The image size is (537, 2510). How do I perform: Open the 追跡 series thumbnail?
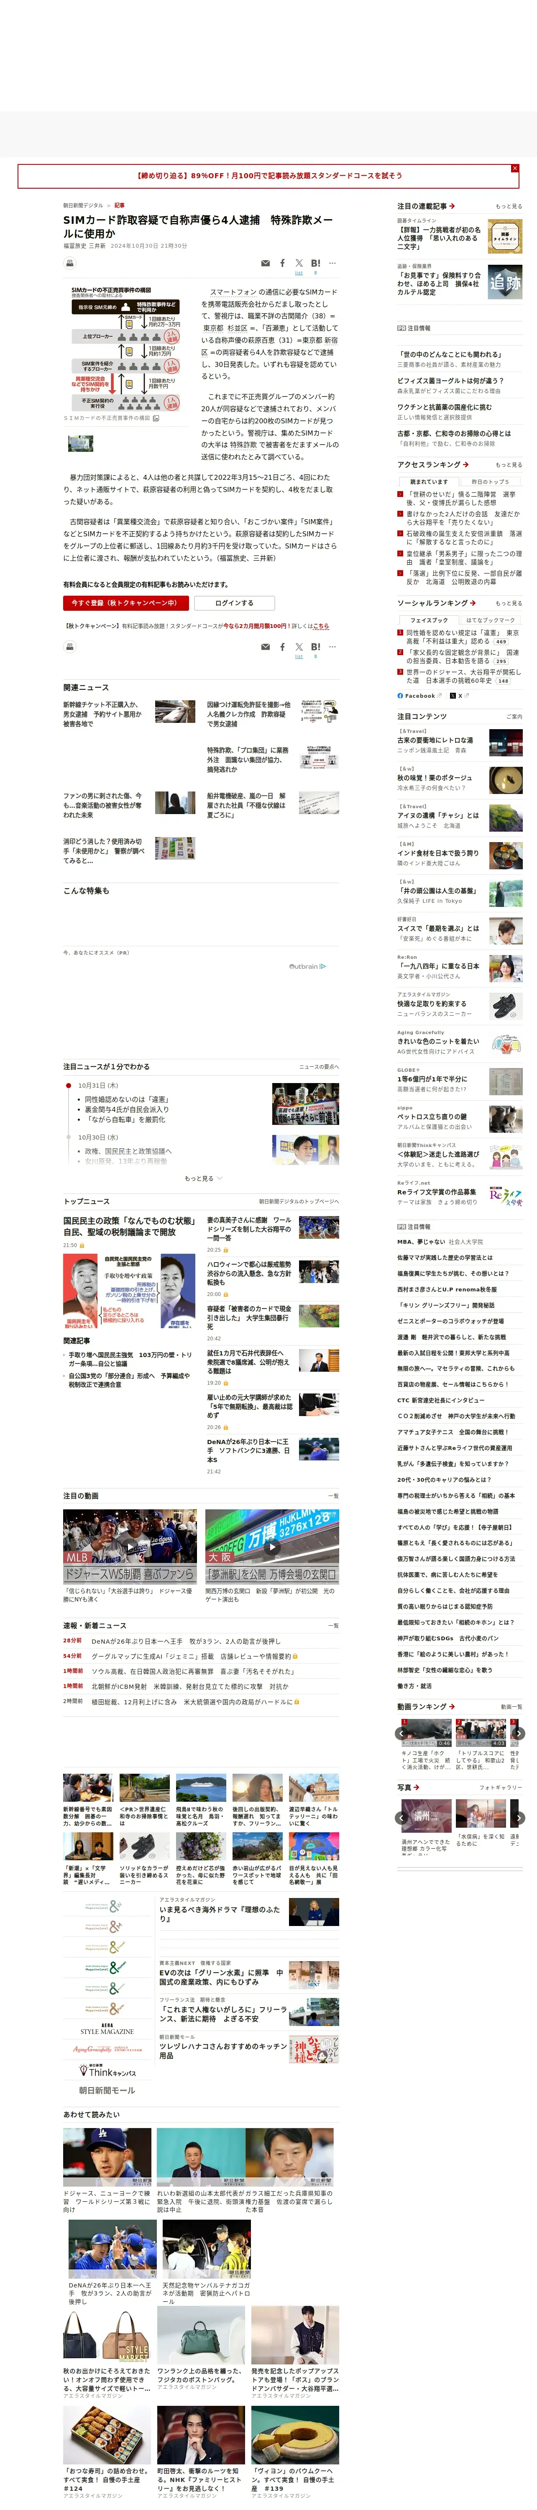point(505,282)
